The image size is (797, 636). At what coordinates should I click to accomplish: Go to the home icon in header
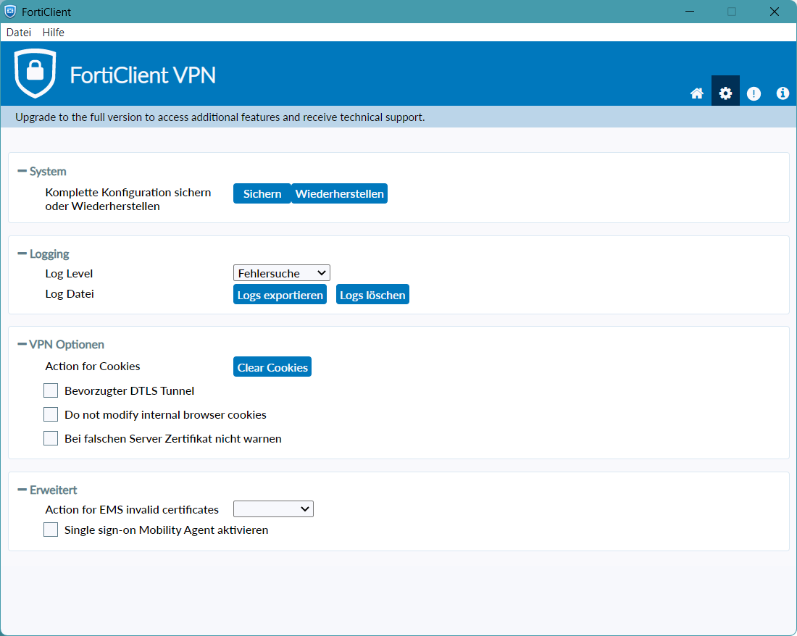697,93
